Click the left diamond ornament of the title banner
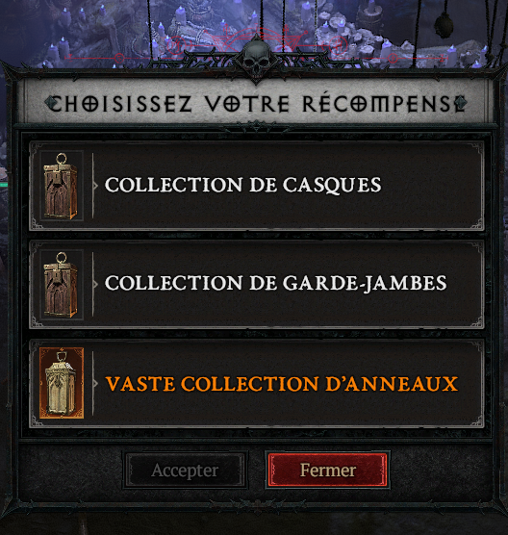 (52, 103)
